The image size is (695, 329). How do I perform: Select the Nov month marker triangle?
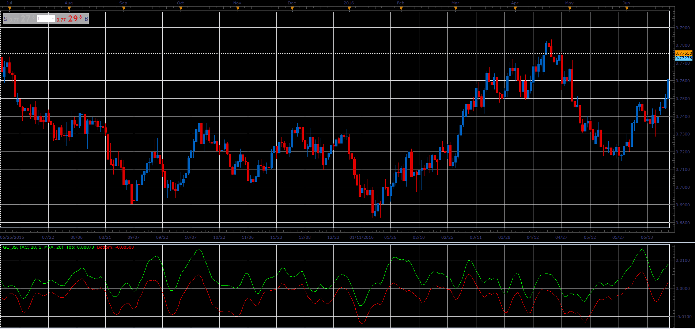tap(238, 8)
